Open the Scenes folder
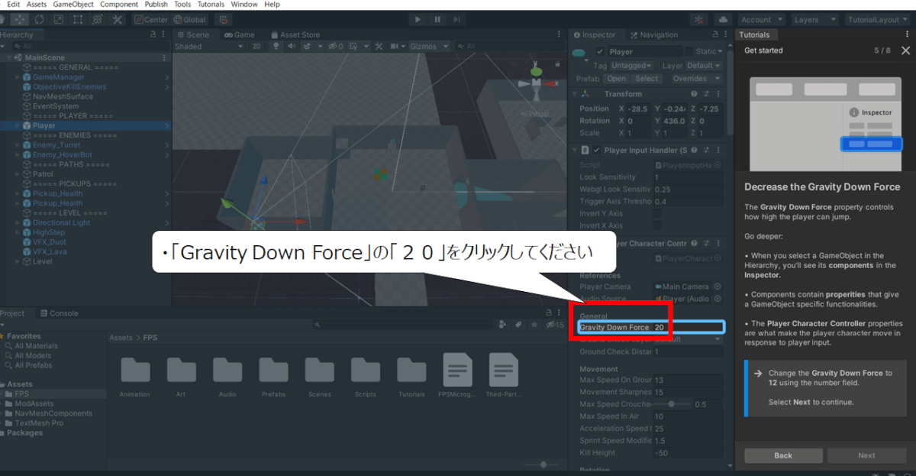Screen dimensions: 916x476 pyautogui.click(x=319, y=376)
